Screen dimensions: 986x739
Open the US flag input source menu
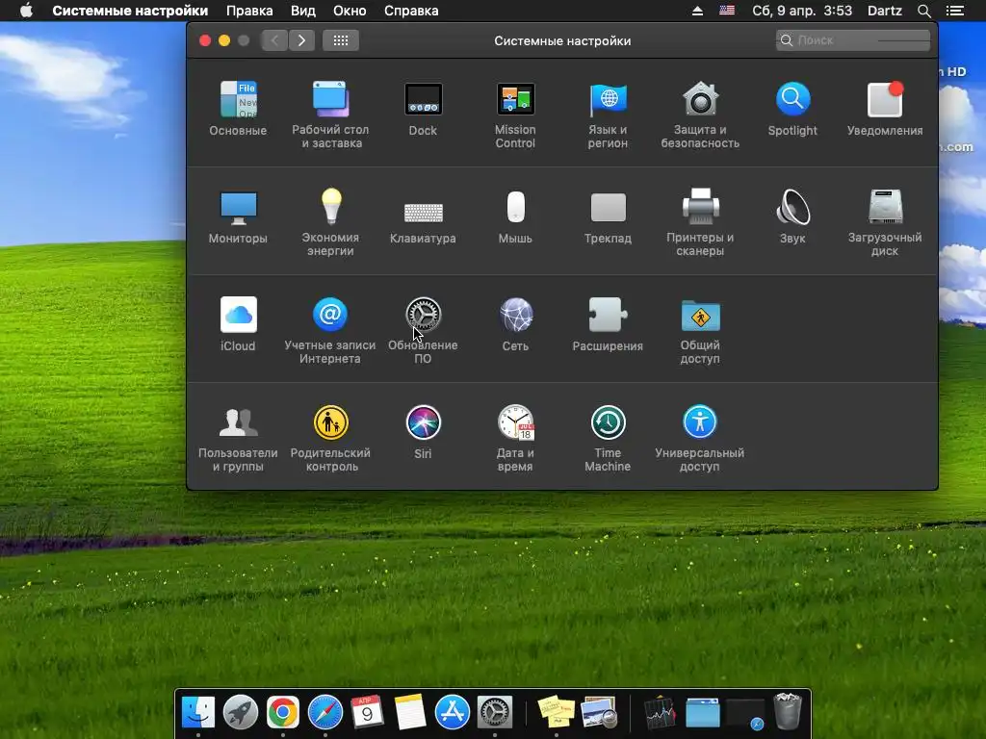point(727,10)
